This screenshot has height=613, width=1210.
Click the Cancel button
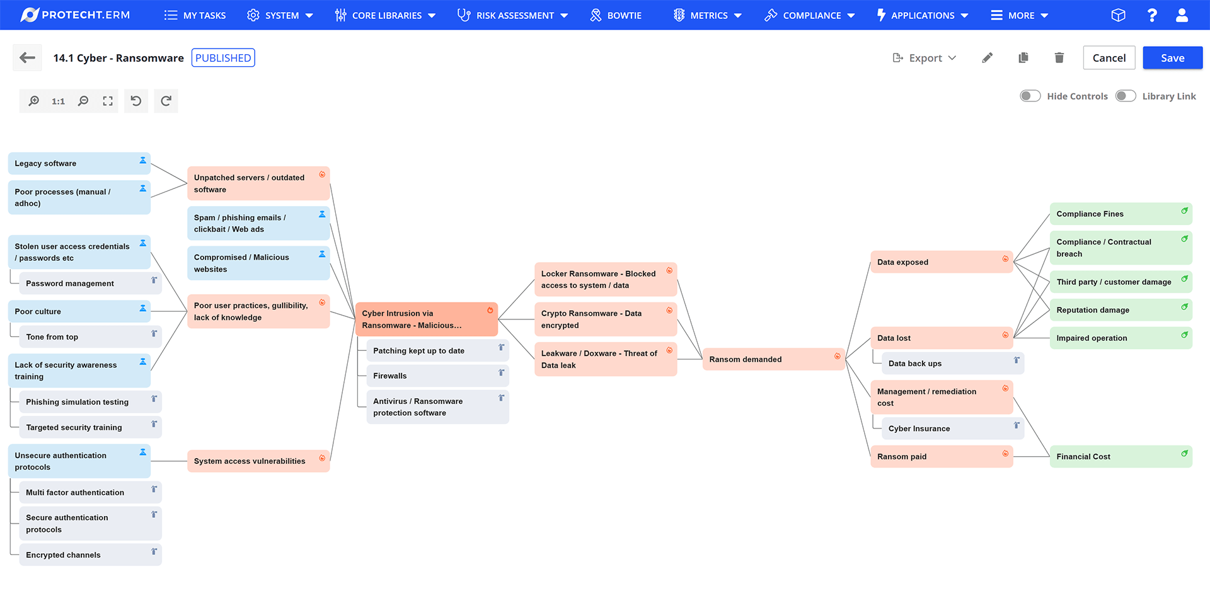tap(1109, 58)
